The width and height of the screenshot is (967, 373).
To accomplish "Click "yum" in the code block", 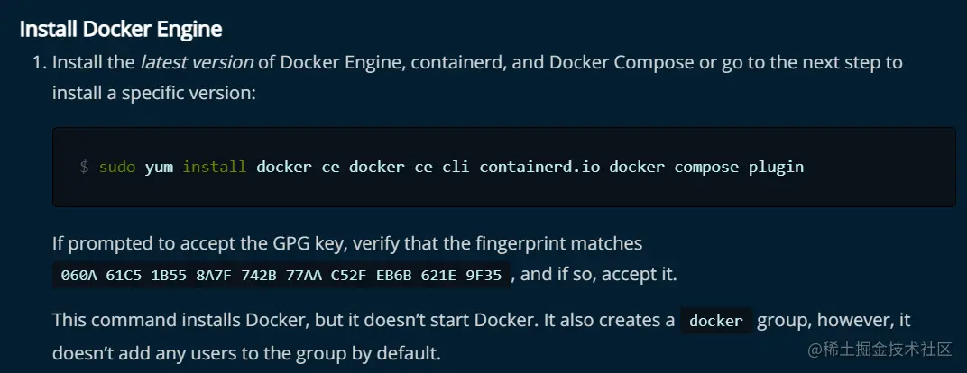I will pyautogui.click(x=159, y=167).
